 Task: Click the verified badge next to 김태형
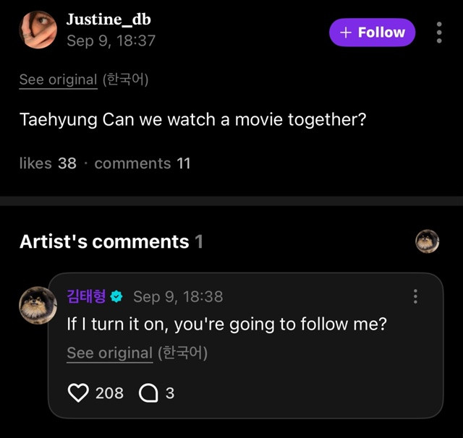(117, 296)
